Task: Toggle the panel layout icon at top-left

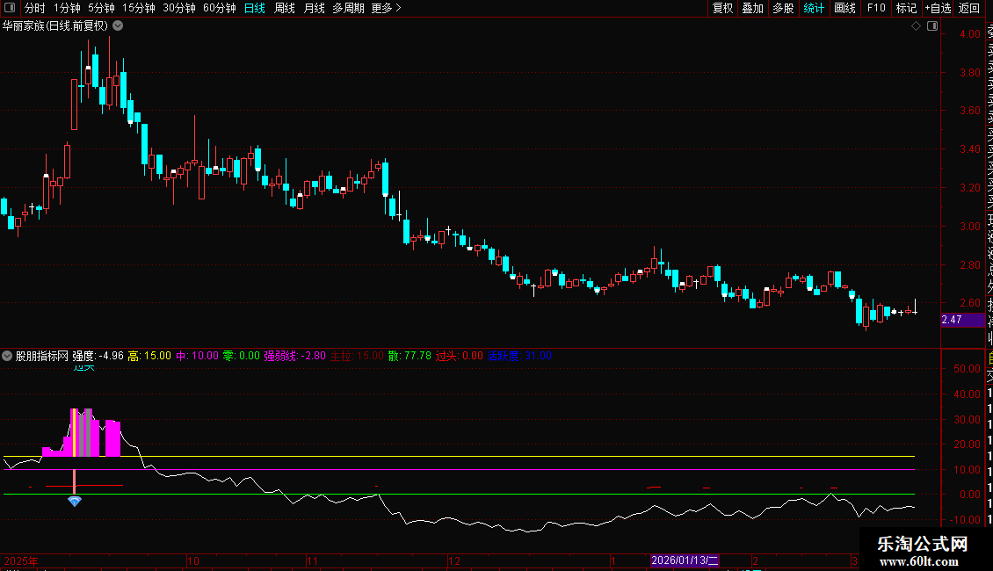Action: click(10, 8)
